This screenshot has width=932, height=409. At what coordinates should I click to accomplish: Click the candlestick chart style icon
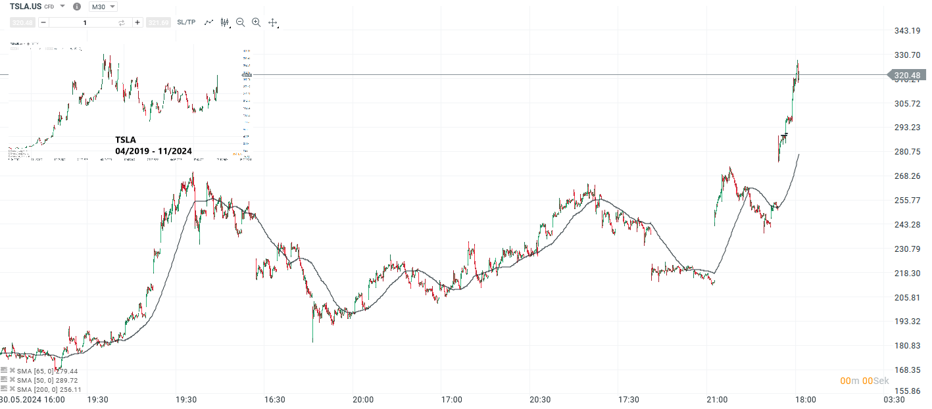224,22
